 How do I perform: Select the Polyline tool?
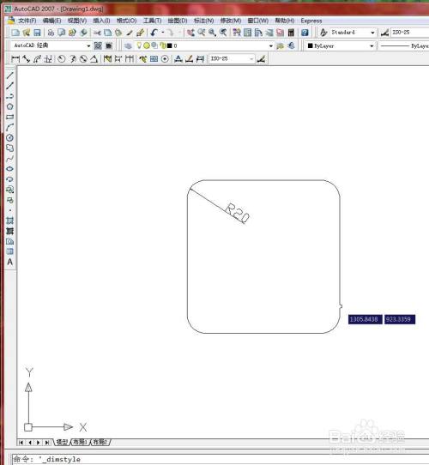(9, 96)
